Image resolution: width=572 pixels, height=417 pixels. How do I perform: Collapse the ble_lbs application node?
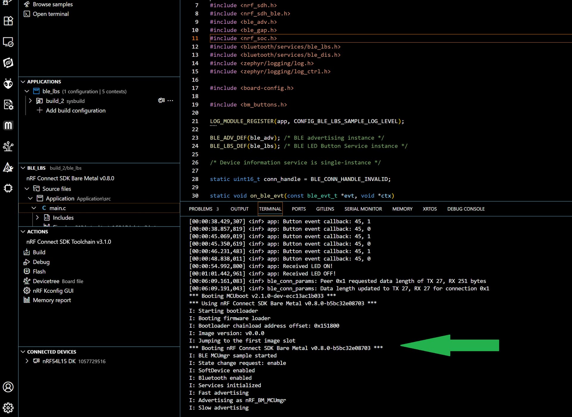coord(27,91)
